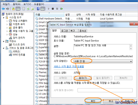The width and height of the screenshot is (138, 105).
Task: Open 서비스 시작 옵션 구성 도움말 link
Action: tap(69, 67)
